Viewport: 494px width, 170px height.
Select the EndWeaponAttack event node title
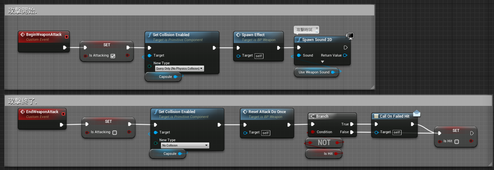(42, 112)
